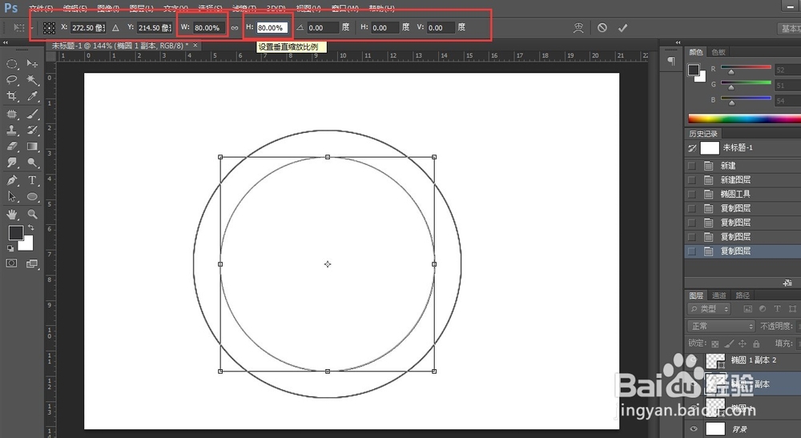801x438 pixels.
Task: Reset to default foreground and background colors
Action: click(x=10, y=248)
